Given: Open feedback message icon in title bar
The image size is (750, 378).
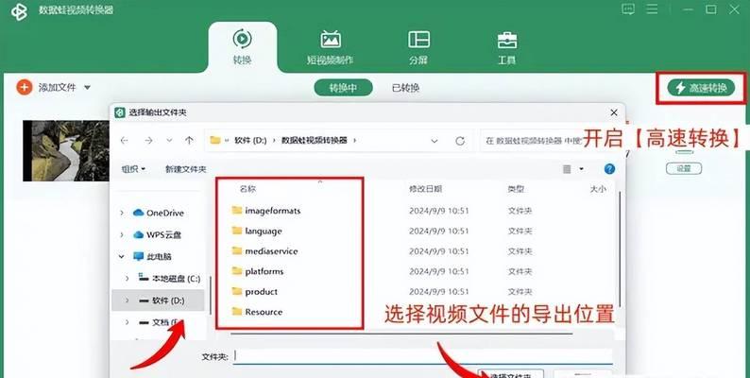Looking at the screenshot, I should pos(628,9).
